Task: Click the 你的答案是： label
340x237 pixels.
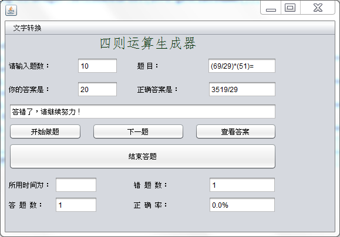Action: pyautogui.click(x=29, y=89)
